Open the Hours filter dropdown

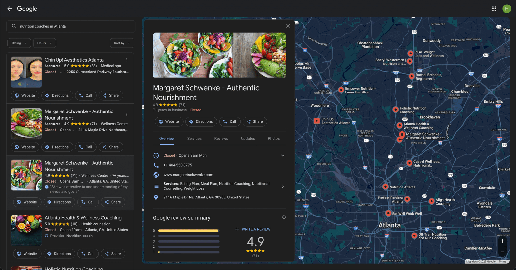[45, 43]
